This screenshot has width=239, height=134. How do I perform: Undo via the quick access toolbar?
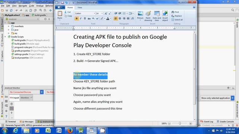(66, 3)
